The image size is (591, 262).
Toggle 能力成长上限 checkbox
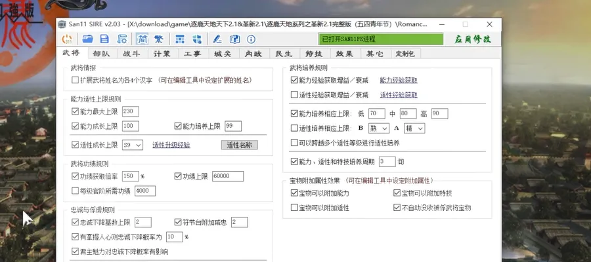(x=75, y=126)
